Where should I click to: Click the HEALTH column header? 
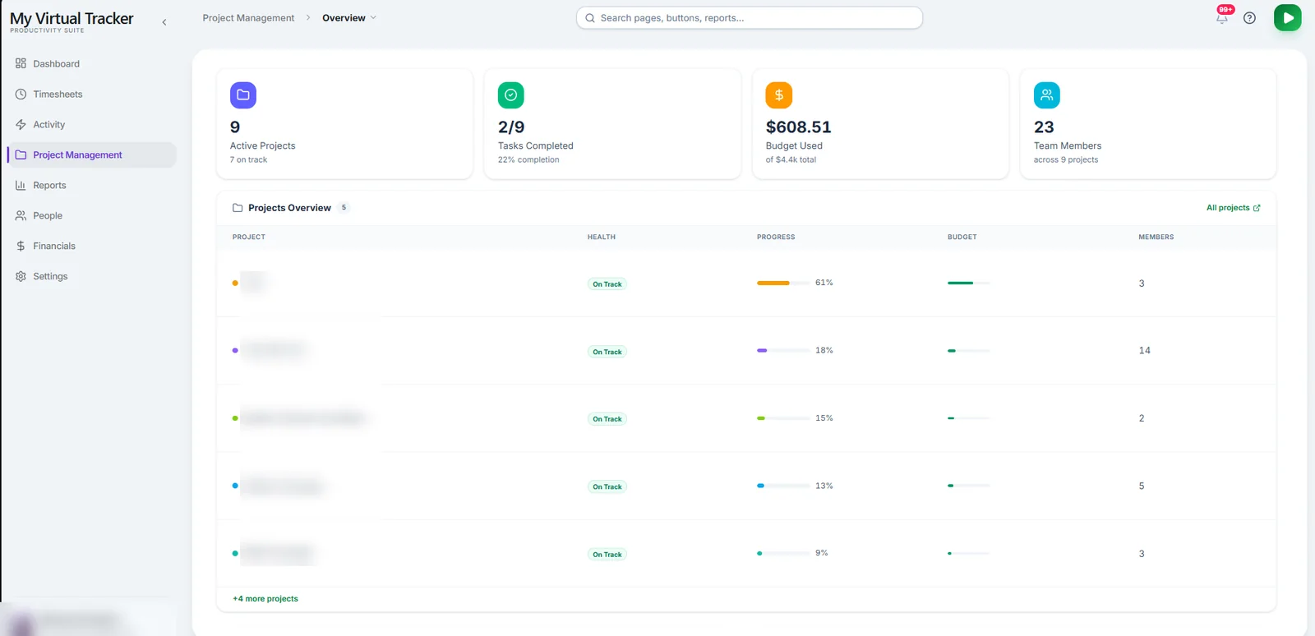602,237
